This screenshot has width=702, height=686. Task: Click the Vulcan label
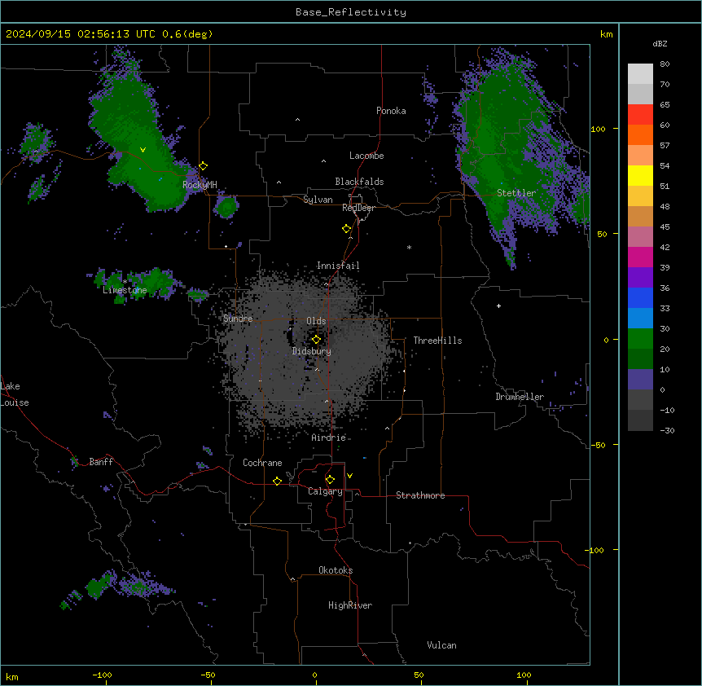point(442,645)
